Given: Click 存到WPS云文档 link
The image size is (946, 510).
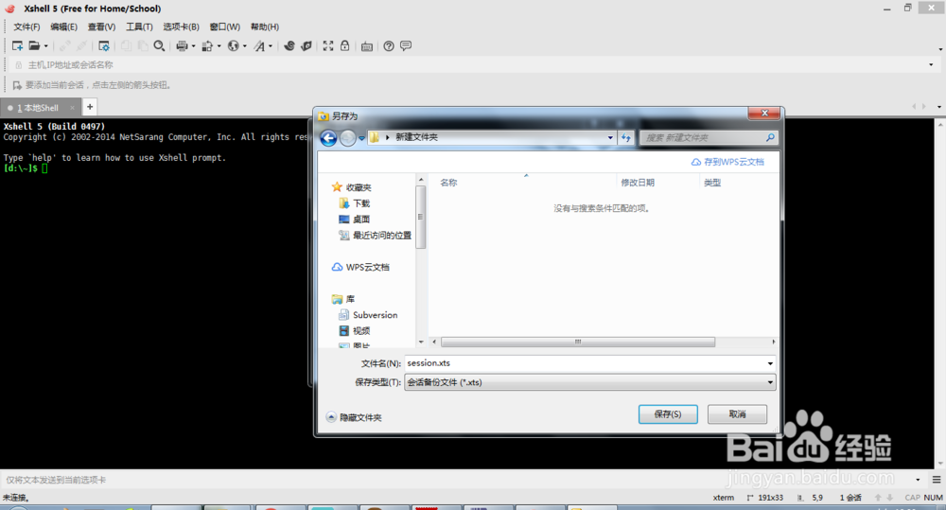Looking at the screenshot, I should pyautogui.click(x=727, y=162).
